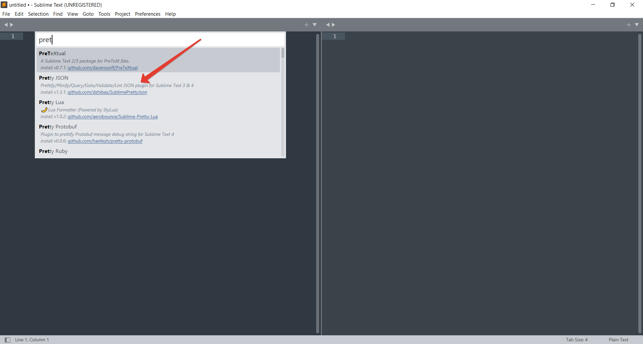The image size is (643, 344).
Task: Open the Goto menu
Action: [x=88, y=14]
